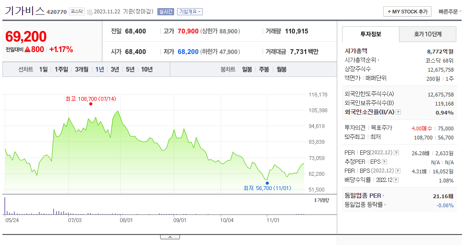Click the stock name 기가비스
464x245 pixels.
(24, 11)
